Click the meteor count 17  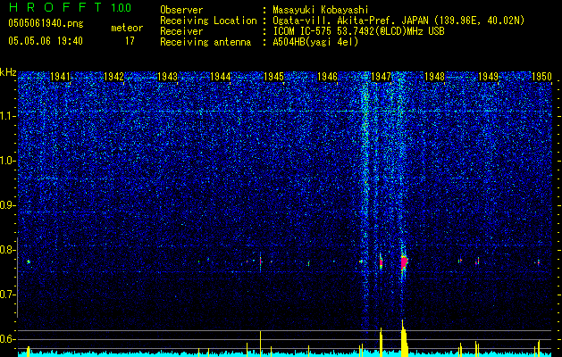click(130, 41)
